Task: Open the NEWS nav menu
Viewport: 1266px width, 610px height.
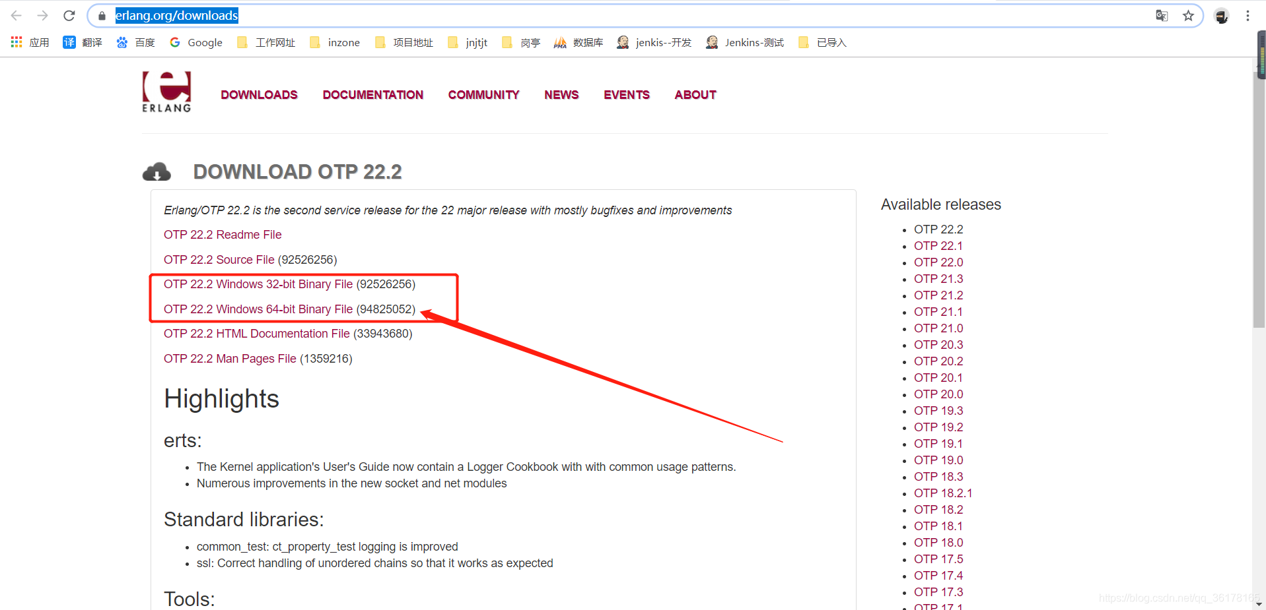Action: click(x=561, y=95)
